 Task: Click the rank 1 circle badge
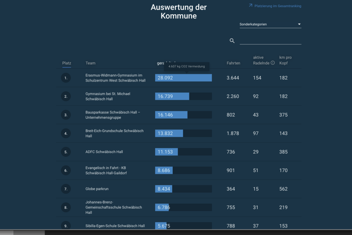(x=66, y=78)
